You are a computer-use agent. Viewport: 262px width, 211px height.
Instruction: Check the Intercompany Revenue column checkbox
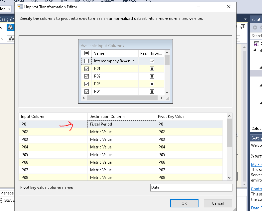coord(87,61)
